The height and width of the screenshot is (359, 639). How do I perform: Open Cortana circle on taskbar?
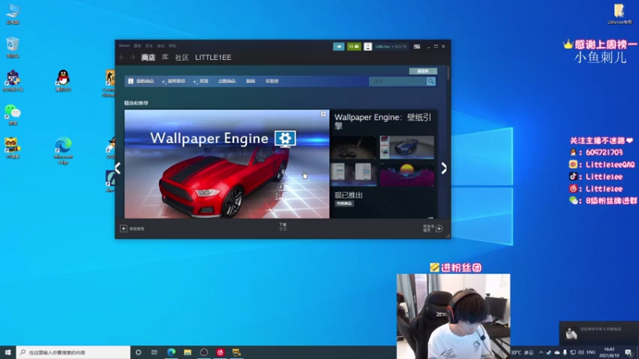tap(138, 352)
